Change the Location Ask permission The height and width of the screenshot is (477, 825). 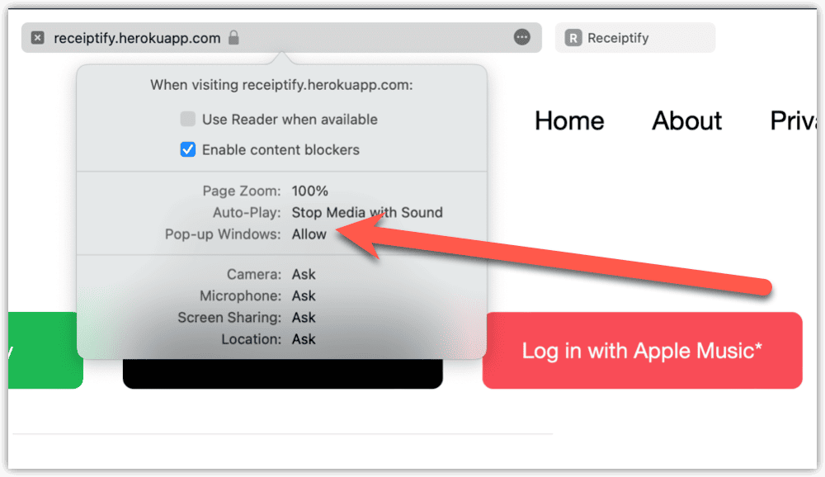pyautogui.click(x=304, y=339)
